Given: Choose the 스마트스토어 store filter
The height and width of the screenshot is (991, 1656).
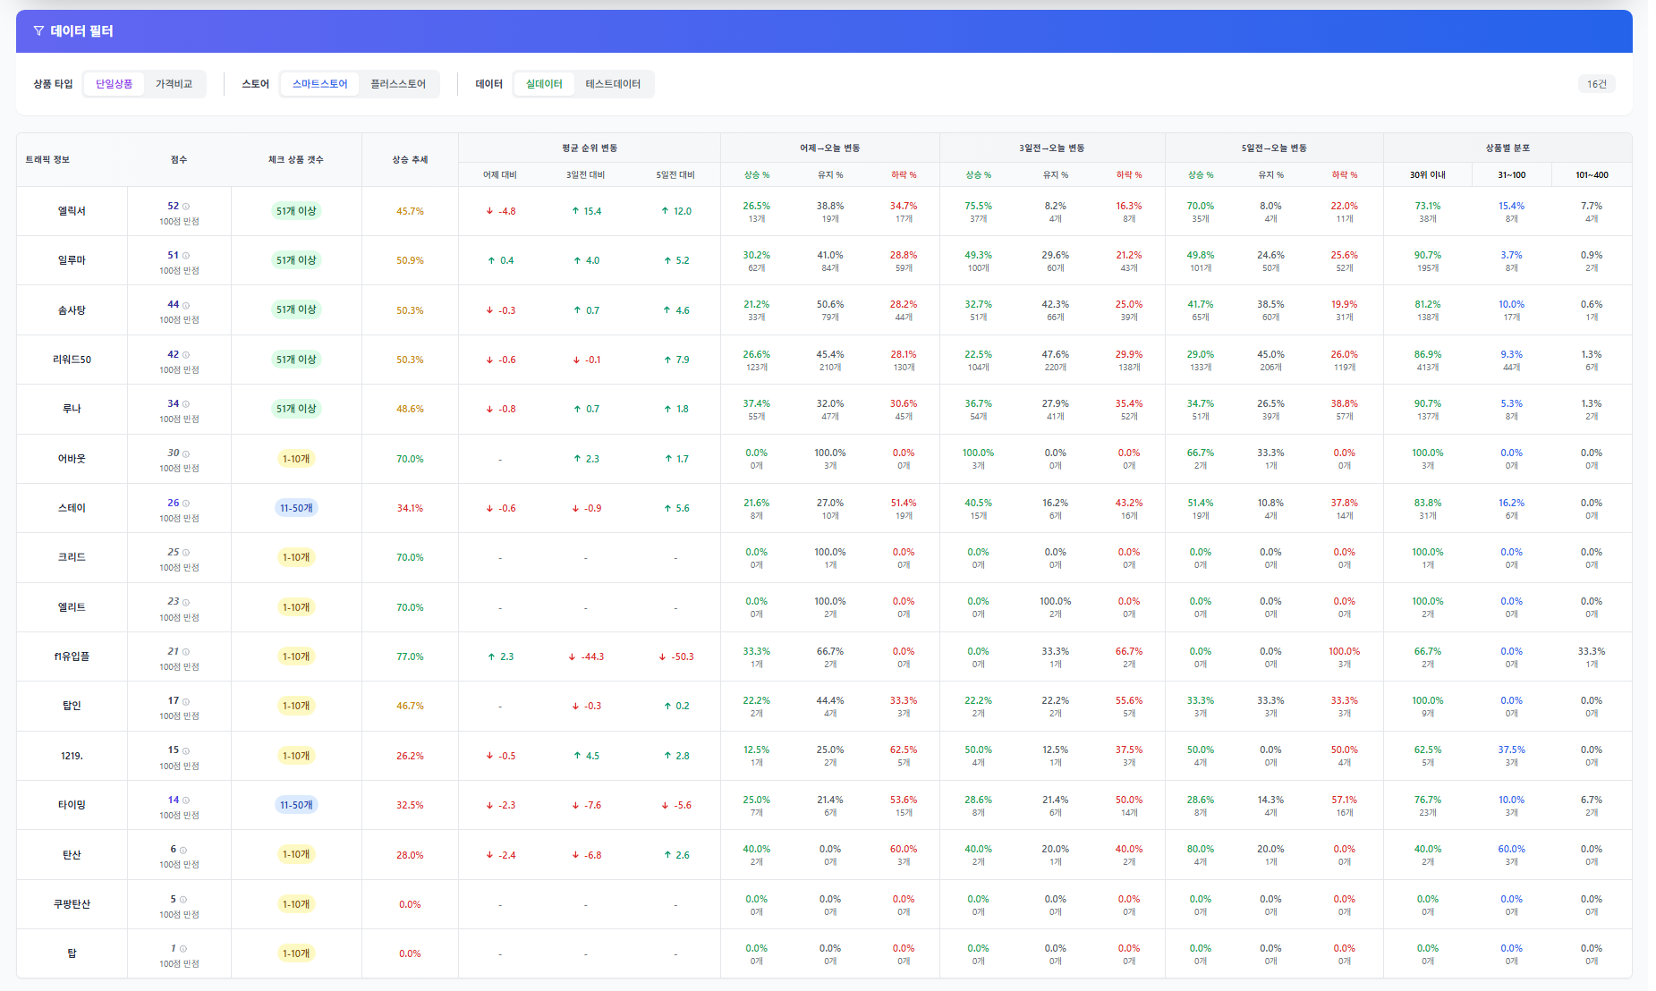Looking at the screenshot, I should point(320,84).
